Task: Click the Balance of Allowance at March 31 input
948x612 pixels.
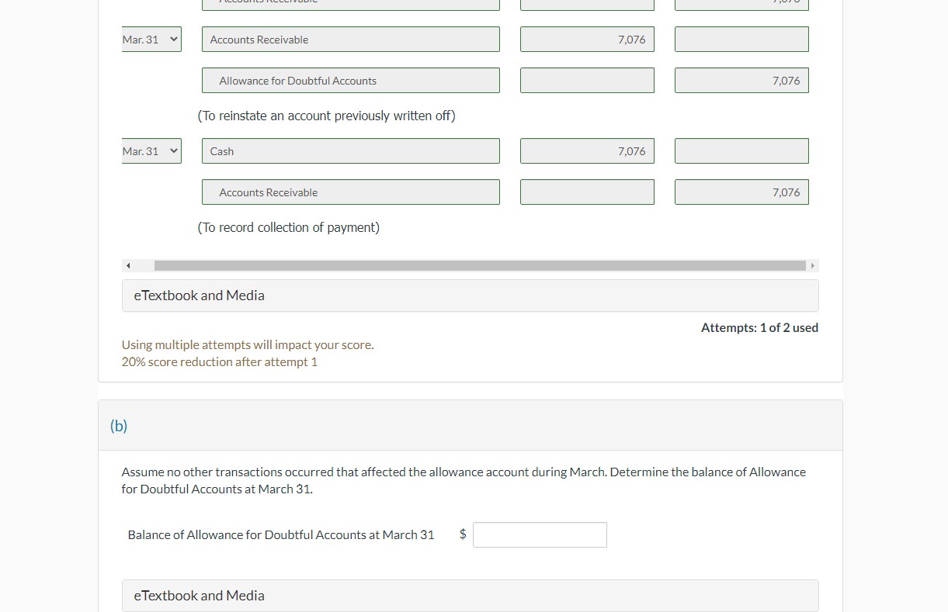Action: [540, 534]
